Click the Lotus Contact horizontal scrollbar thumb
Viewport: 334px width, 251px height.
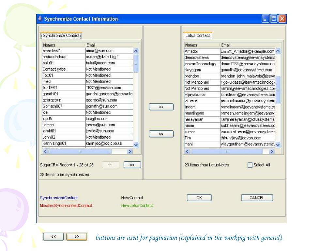226,152
